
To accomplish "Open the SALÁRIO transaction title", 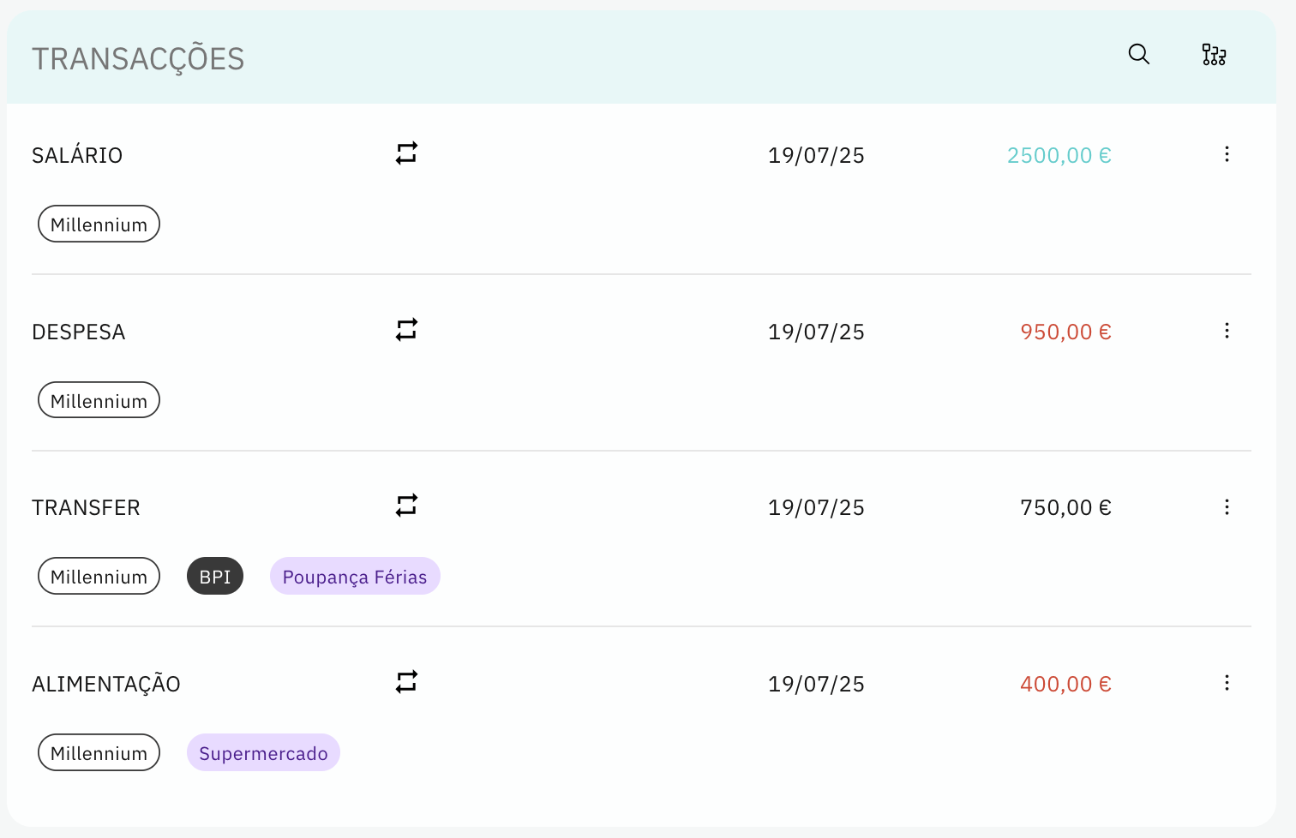I will (x=77, y=156).
